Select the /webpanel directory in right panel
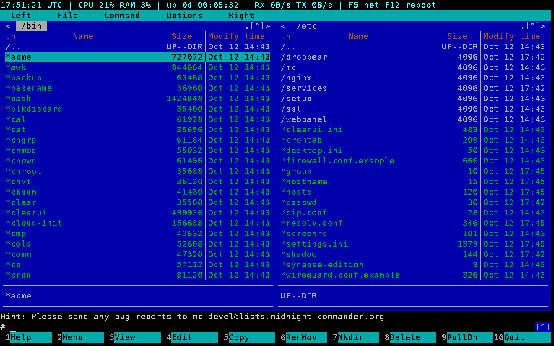Screen dimensions: 554x346 [x=413, y=119]
